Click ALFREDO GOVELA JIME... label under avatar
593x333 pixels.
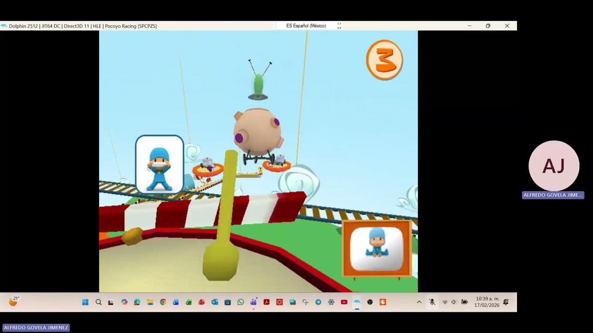[553, 195]
